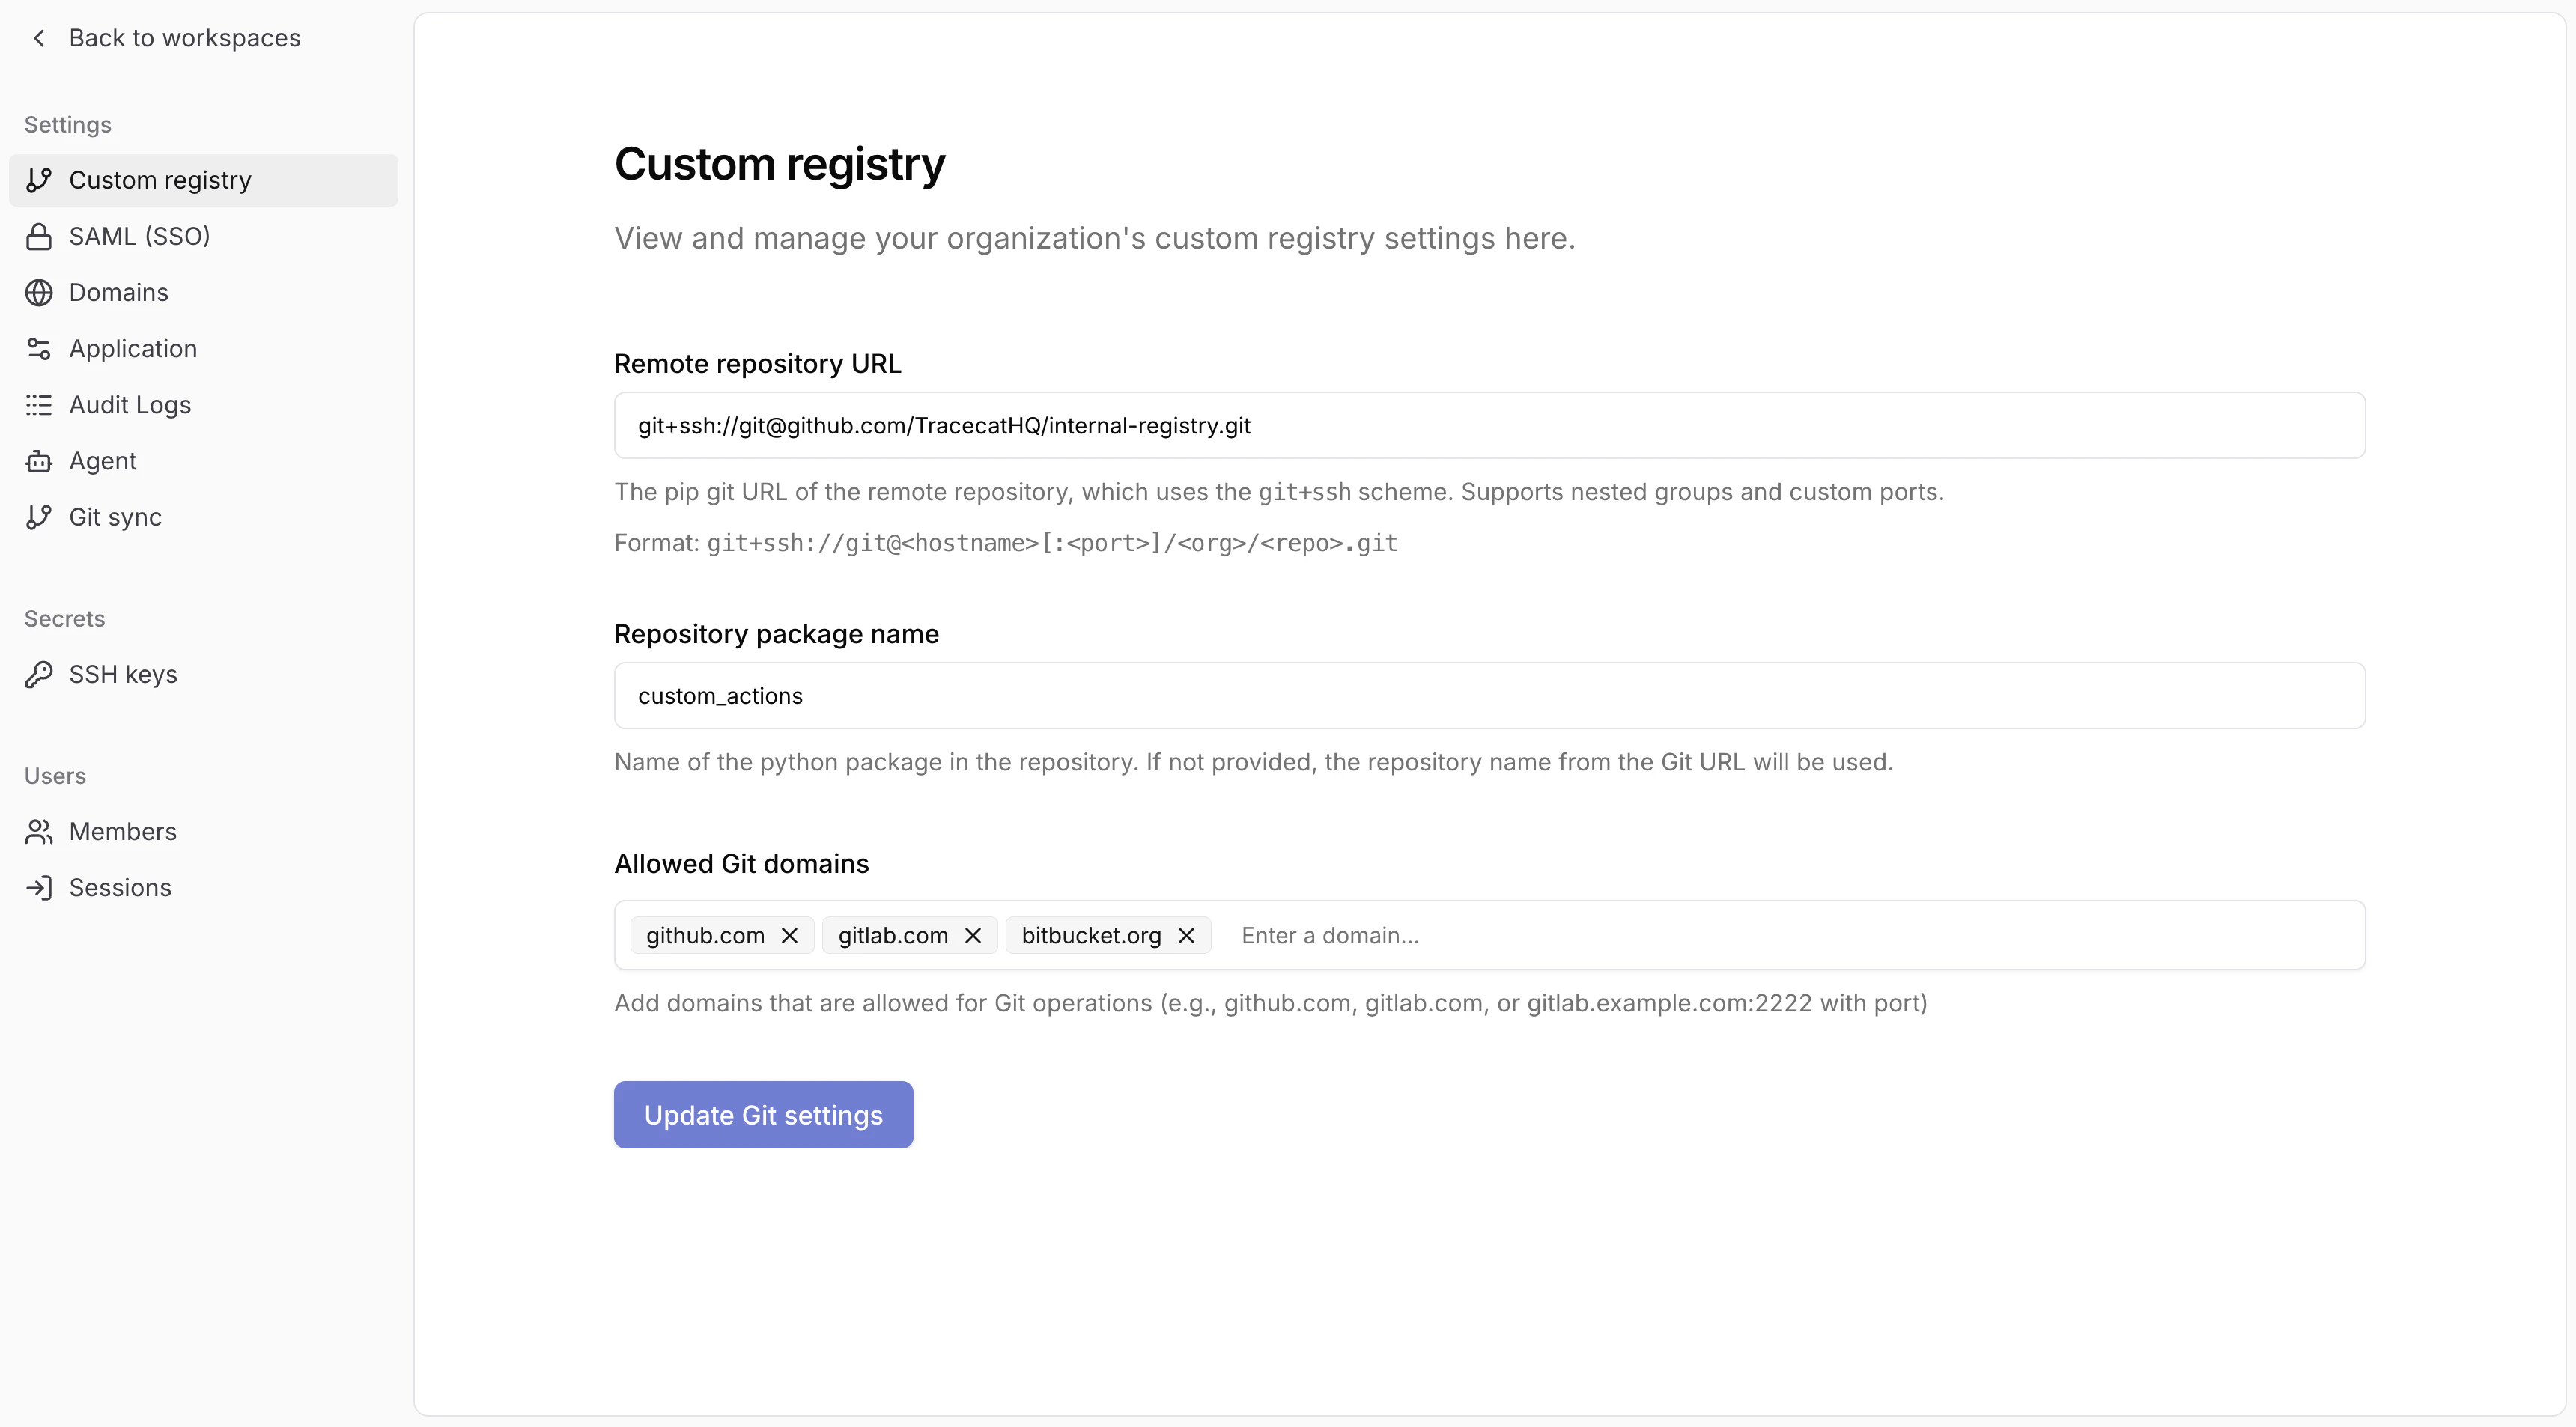Click the SAML (SSO) lock icon
This screenshot has height=1427, width=2576.
[39, 236]
